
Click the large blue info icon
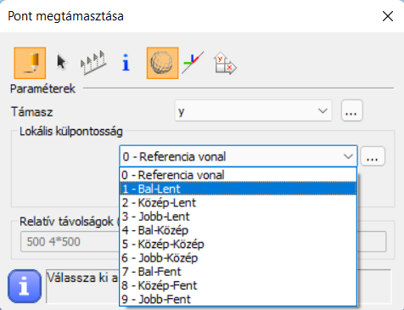25,286
